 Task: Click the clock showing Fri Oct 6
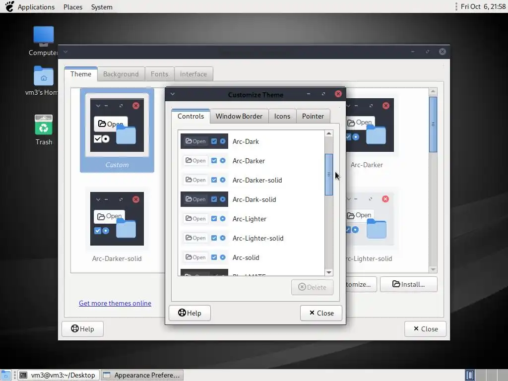pyautogui.click(x=483, y=6)
